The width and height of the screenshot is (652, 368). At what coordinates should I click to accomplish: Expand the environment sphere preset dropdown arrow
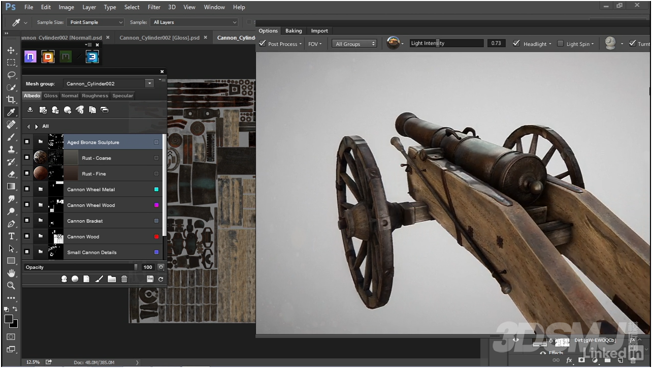[x=403, y=44]
